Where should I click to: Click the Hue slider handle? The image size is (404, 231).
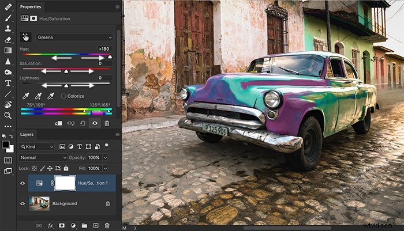point(110,57)
